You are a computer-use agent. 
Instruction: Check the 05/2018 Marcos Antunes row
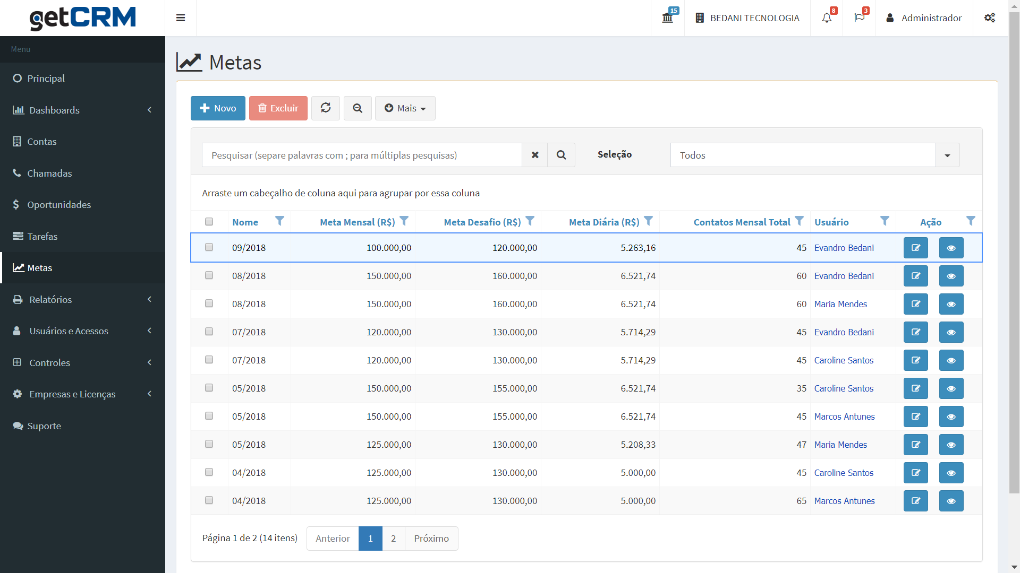point(209,416)
